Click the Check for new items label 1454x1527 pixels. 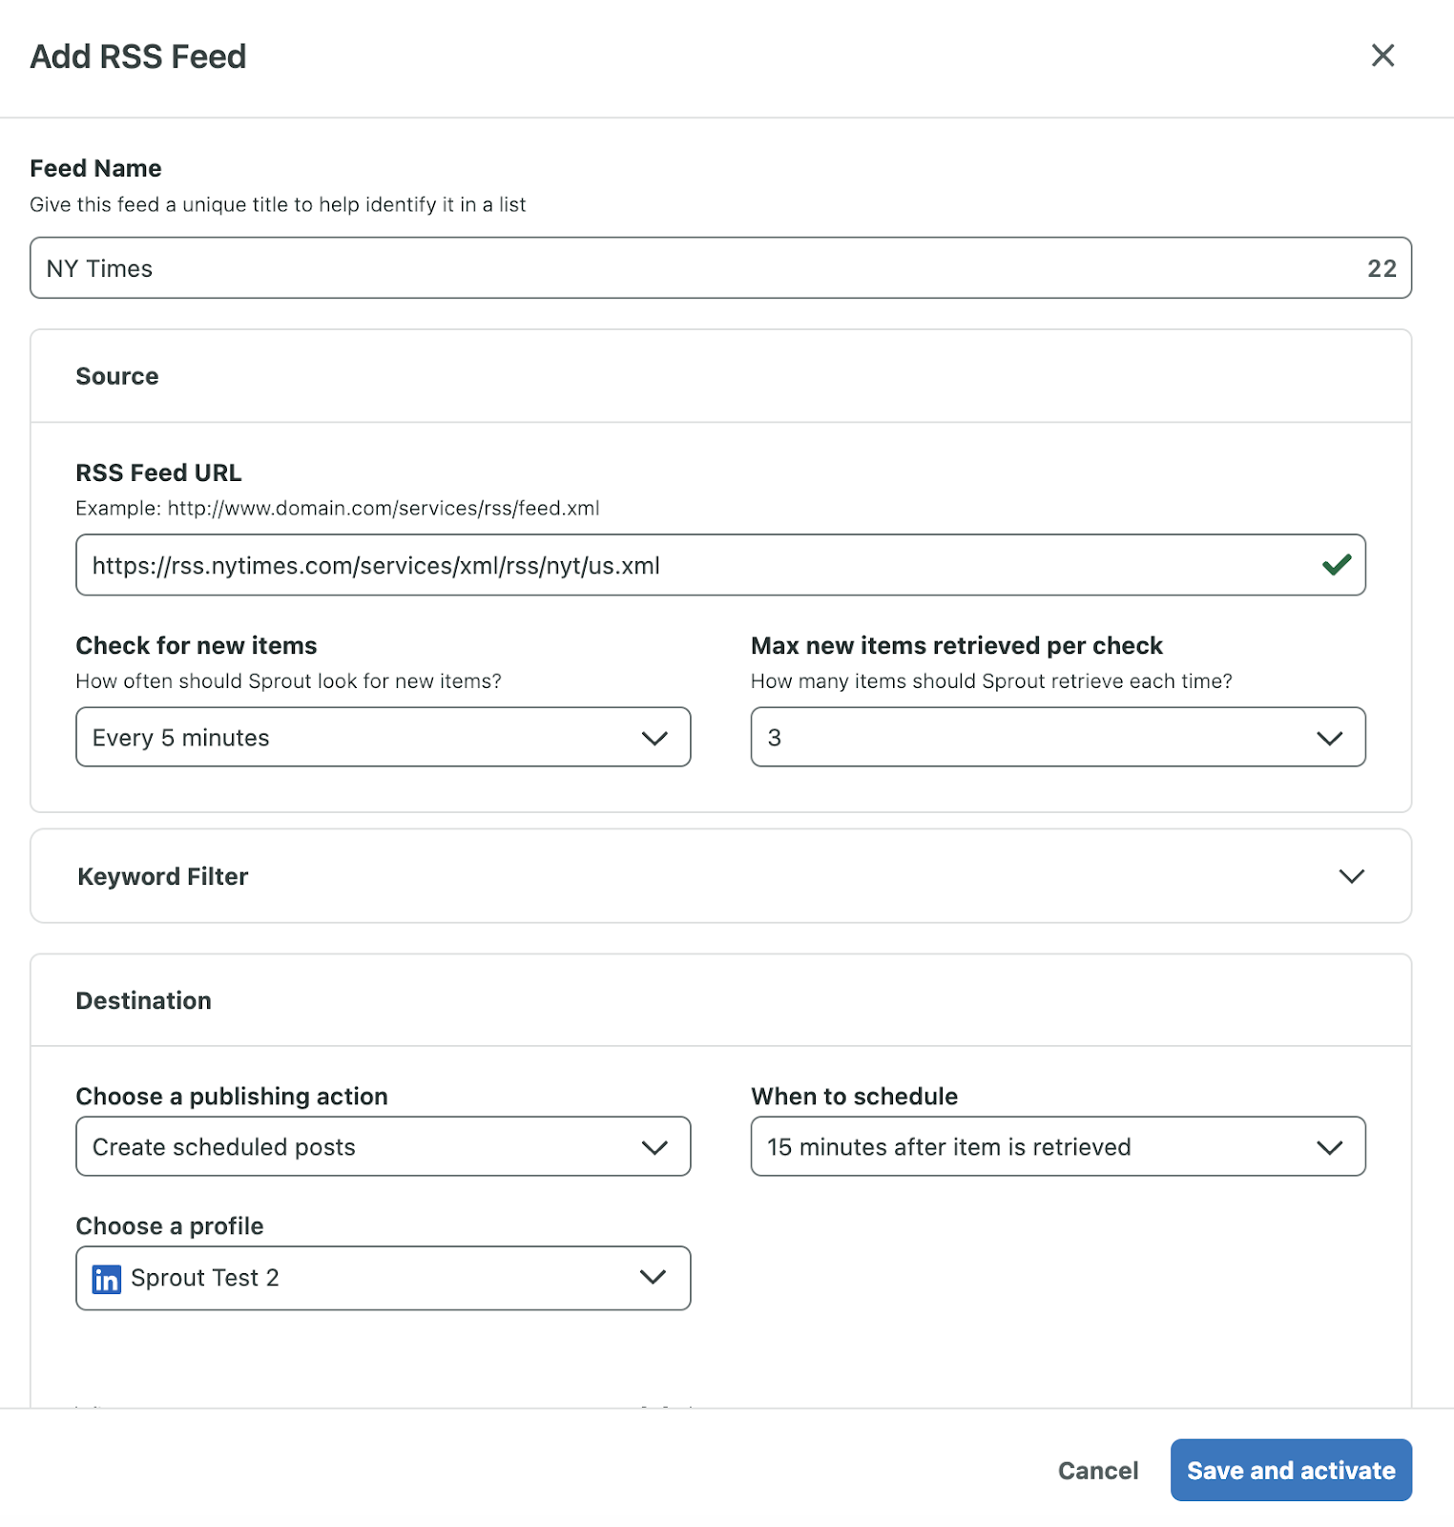197,645
